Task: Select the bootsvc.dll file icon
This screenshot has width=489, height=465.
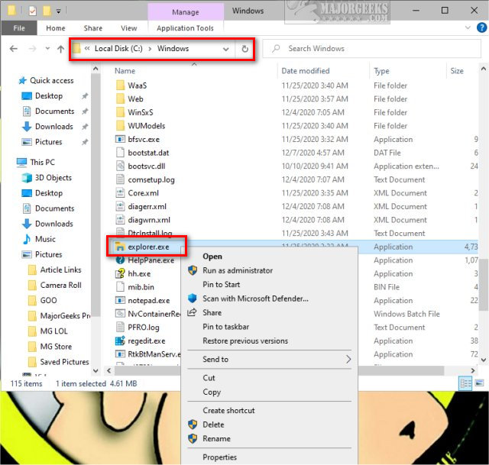Action: pos(121,166)
